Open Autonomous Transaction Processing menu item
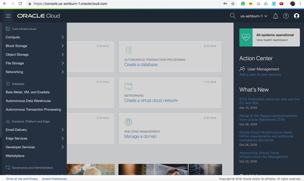The height and width of the screenshot is (181, 304). pos(33,109)
